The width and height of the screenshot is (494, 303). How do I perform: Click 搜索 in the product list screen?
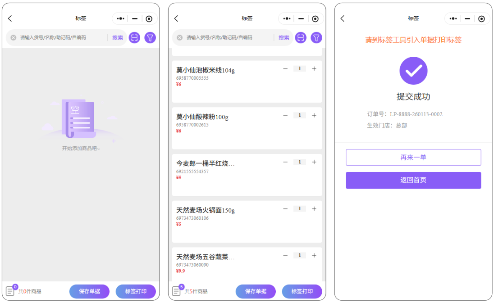(x=284, y=38)
